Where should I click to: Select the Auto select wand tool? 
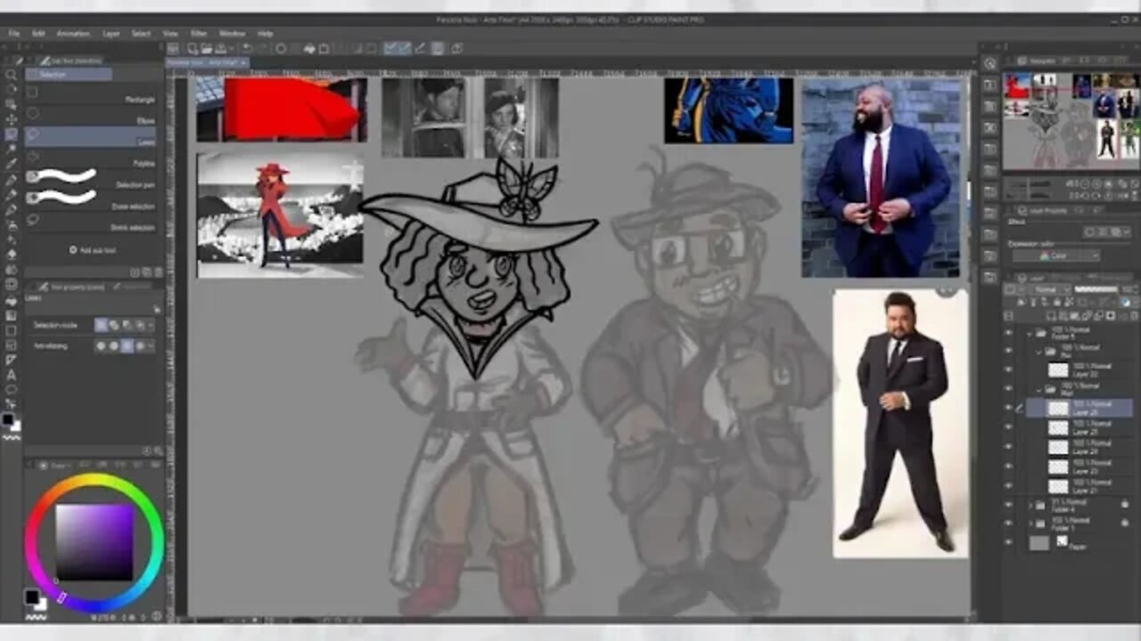pyautogui.click(x=11, y=150)
